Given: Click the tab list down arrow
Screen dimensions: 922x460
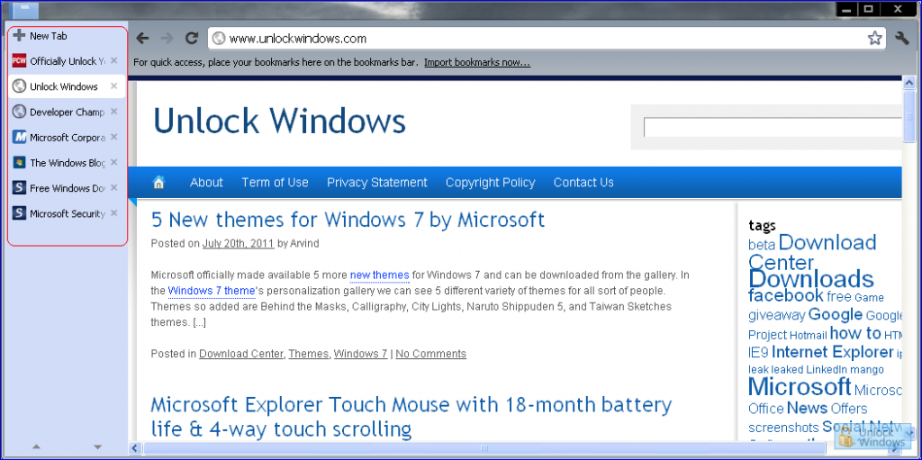Looking at the screenshot, I should pyautogui.click(x=97, y=447).
